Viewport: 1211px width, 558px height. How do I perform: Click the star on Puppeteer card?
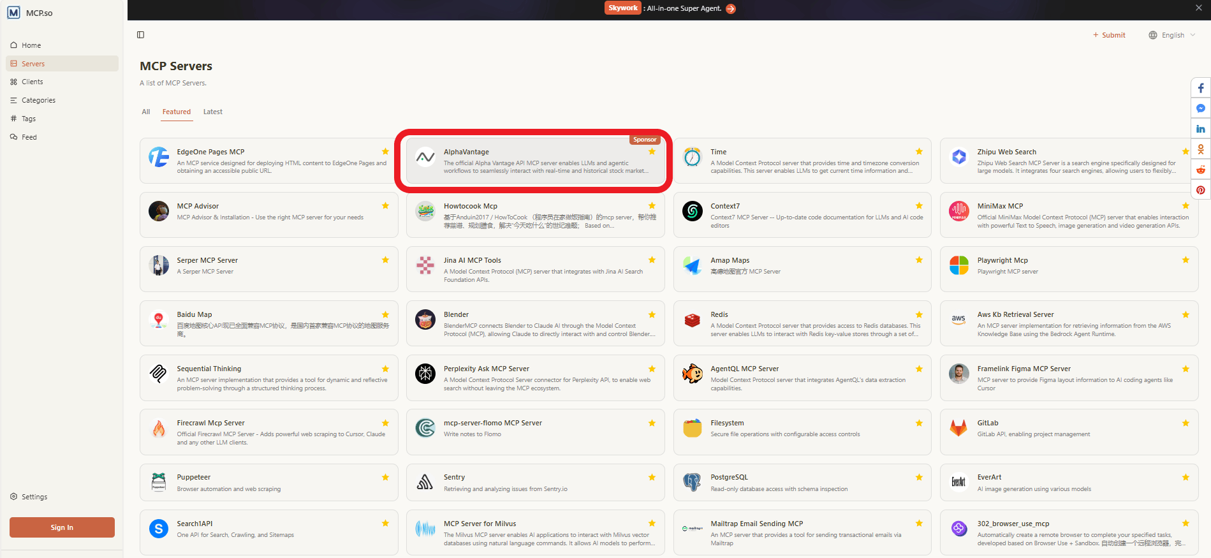[x=385, y=477]
